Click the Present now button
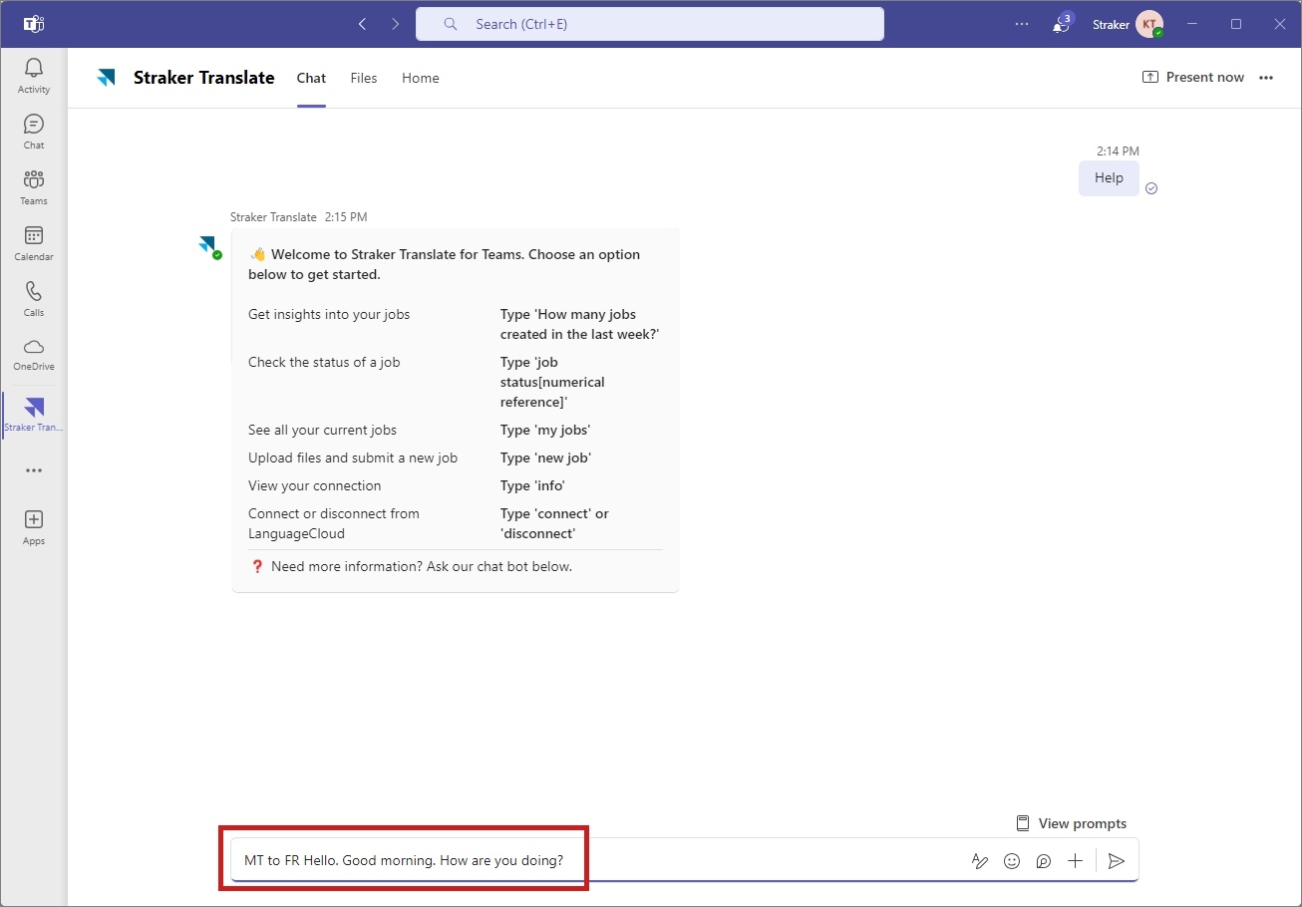This screenshot has height=907, width=1302. pos(1193,78)
